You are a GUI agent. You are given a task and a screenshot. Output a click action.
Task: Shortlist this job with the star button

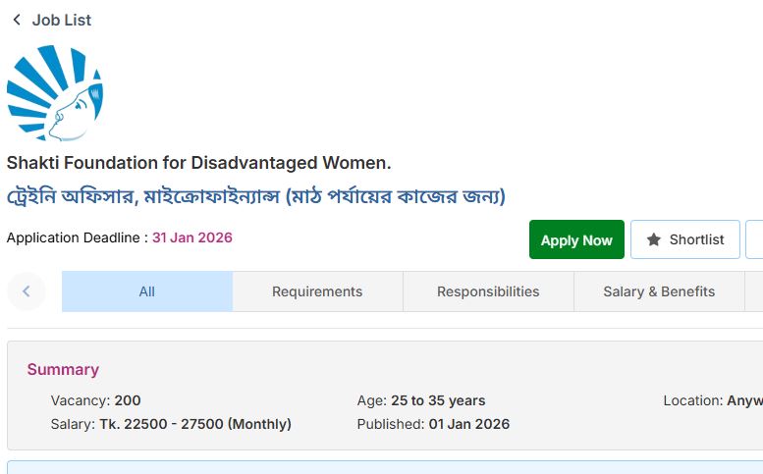[684, 239]
